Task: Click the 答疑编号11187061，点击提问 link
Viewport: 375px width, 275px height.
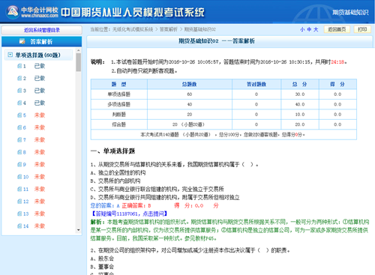Action: [x=129, y=214]
